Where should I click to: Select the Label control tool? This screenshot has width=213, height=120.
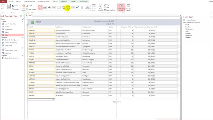pos(50,7)
